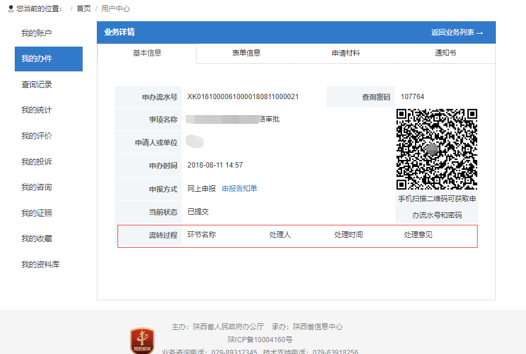Return via 返回业务列表 link
The height and width of the screenshot is (354, 526).
click(x=457, y=32)
